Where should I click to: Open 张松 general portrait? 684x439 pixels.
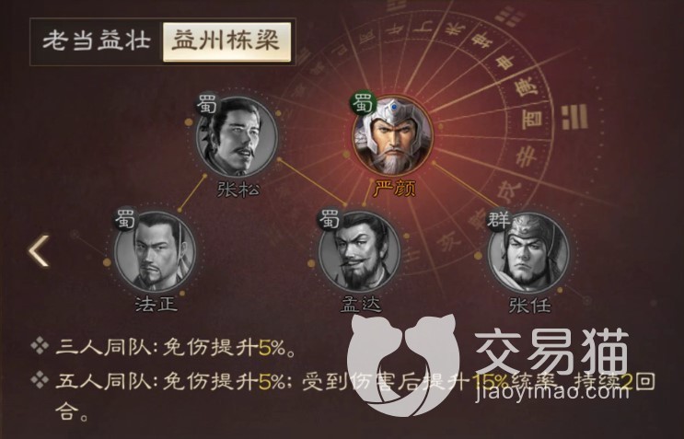[237, 136]
